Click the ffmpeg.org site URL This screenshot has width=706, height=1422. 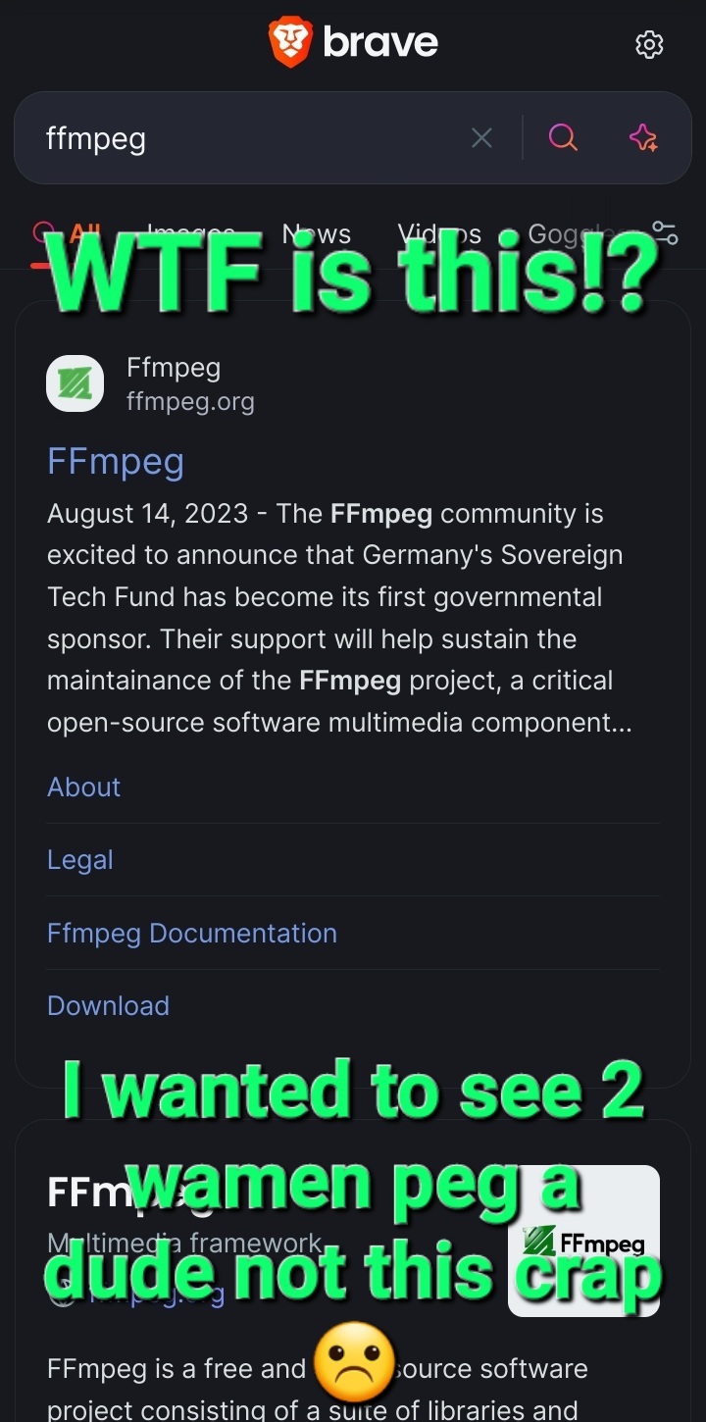click(x=190, y=402)
